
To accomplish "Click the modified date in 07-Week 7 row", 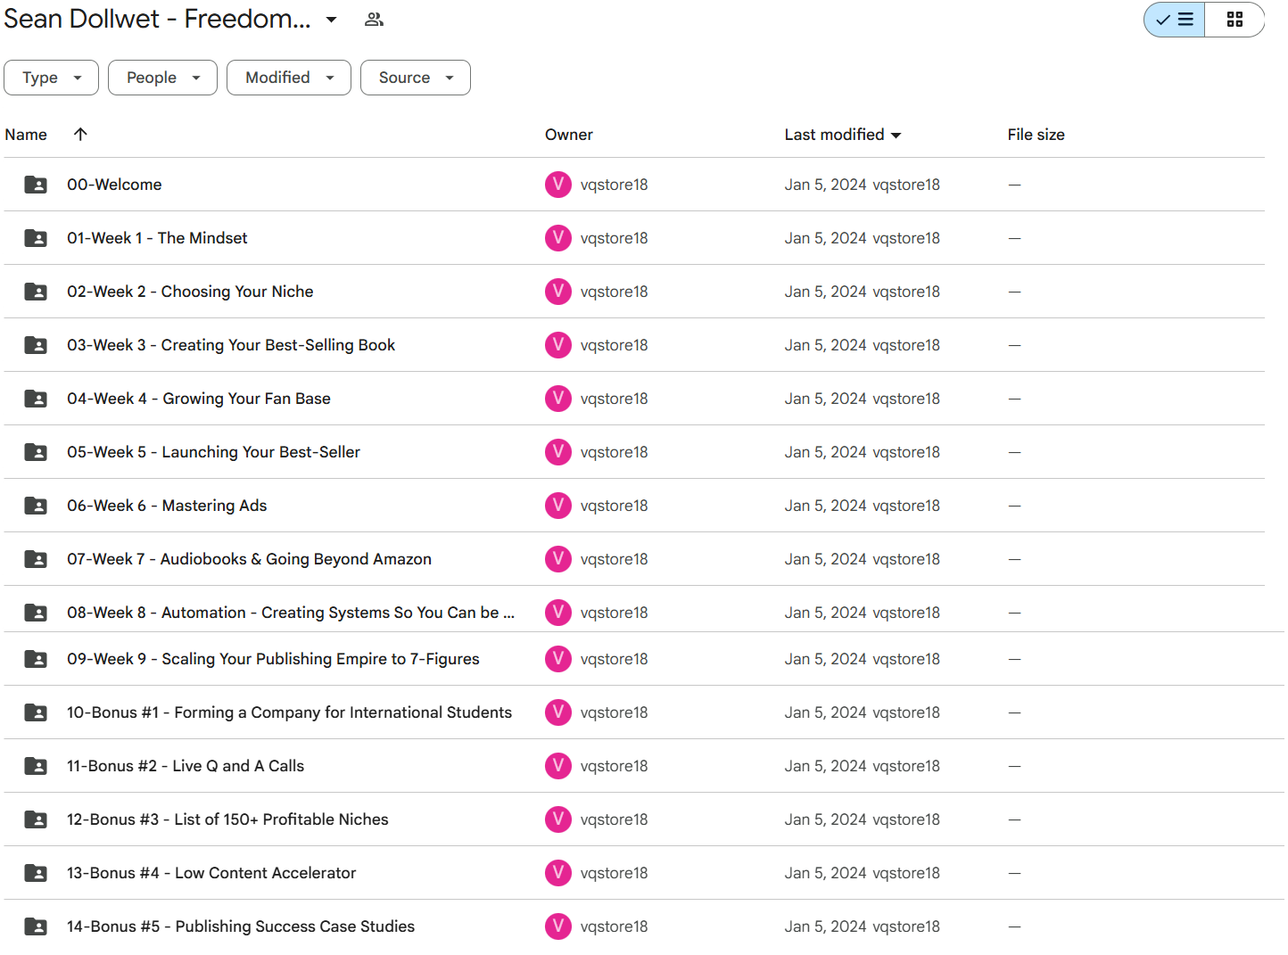I will 826,559.
